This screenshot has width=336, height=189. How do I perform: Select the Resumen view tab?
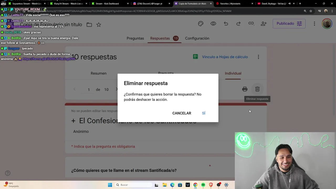click(98, 73)
